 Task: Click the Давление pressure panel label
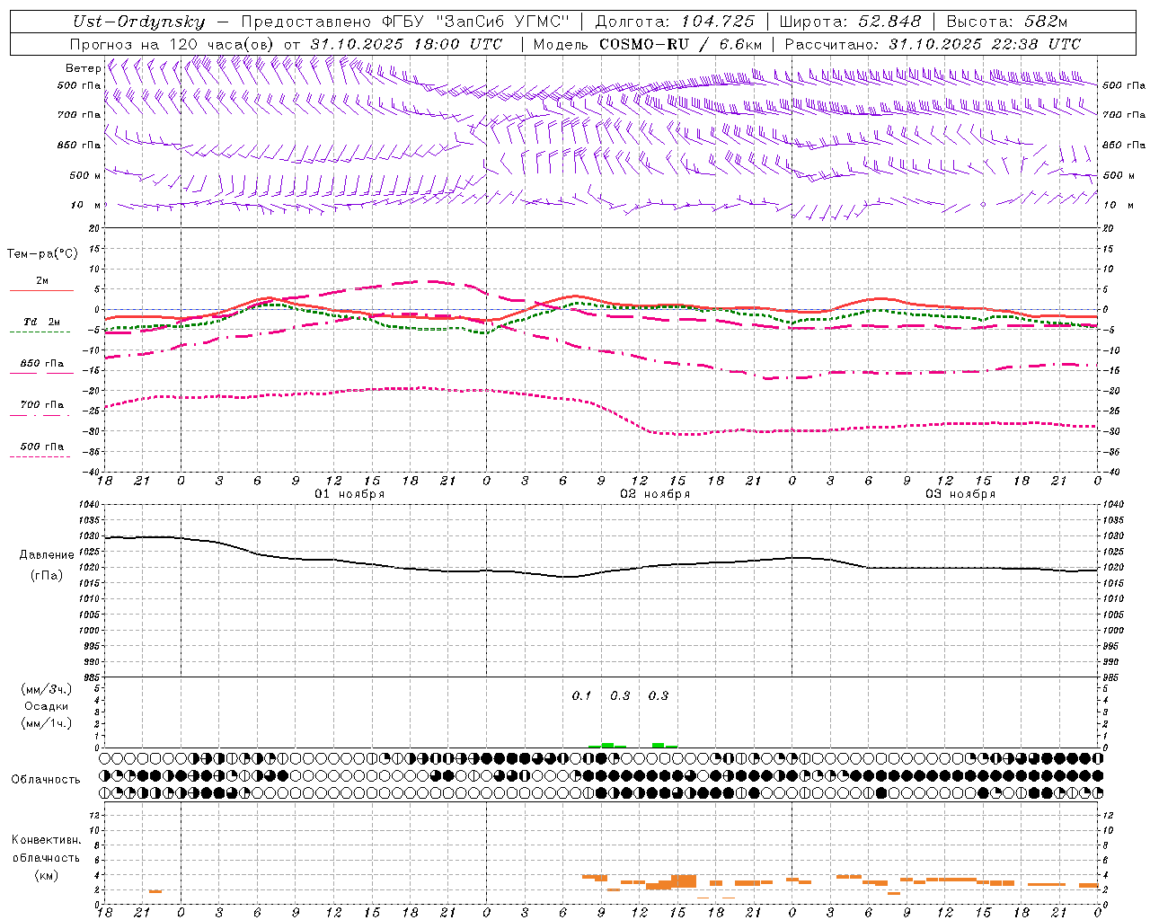coord(47,555)
